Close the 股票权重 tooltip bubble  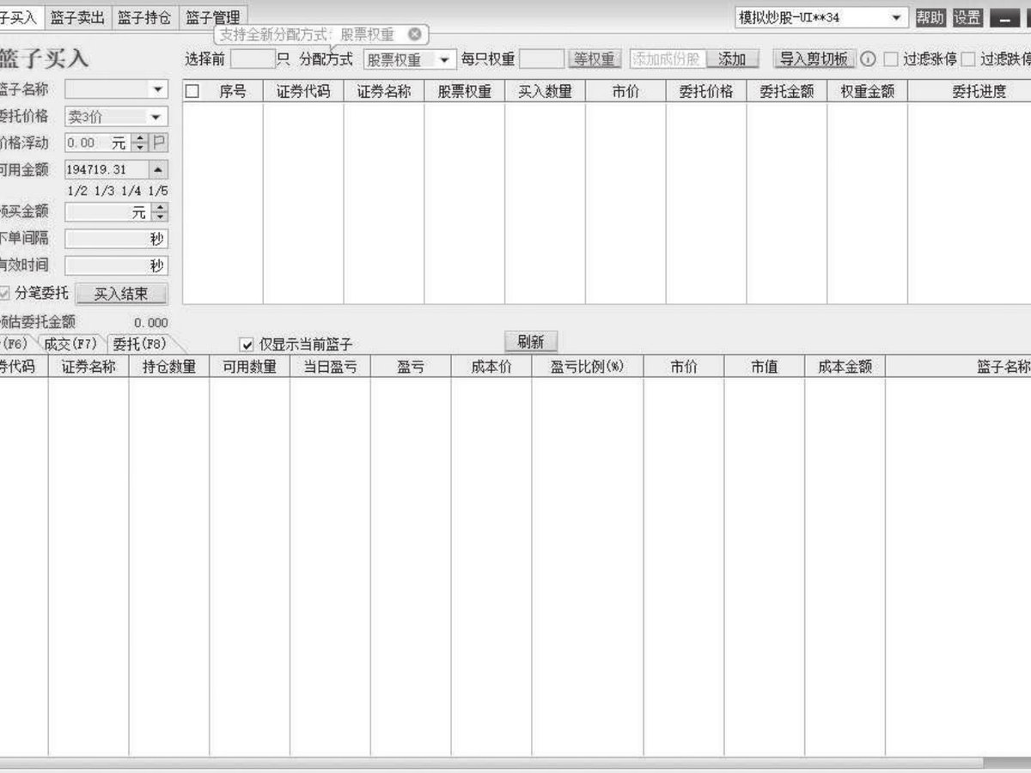click(415, 34)
